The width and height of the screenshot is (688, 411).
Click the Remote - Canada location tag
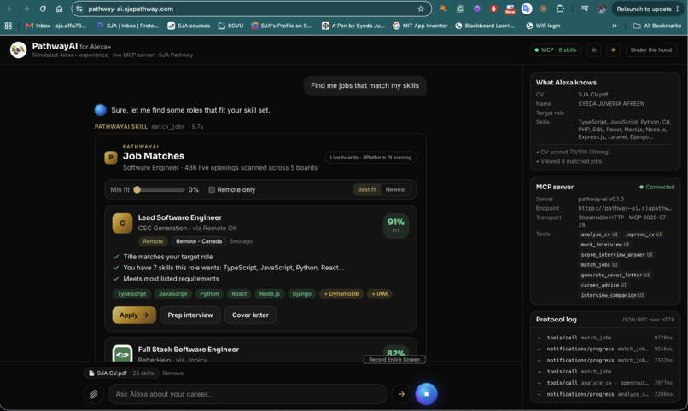(199, 241)
